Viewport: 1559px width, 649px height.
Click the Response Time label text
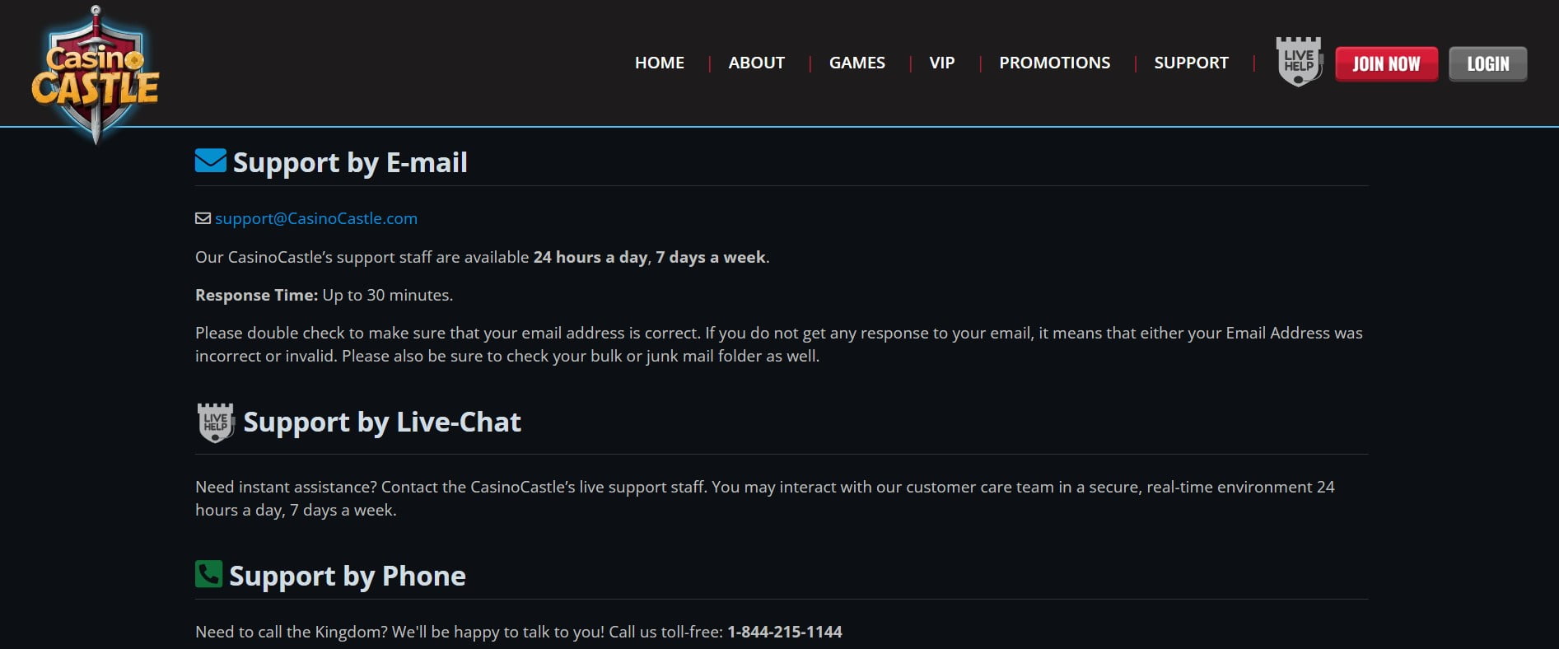256,295
